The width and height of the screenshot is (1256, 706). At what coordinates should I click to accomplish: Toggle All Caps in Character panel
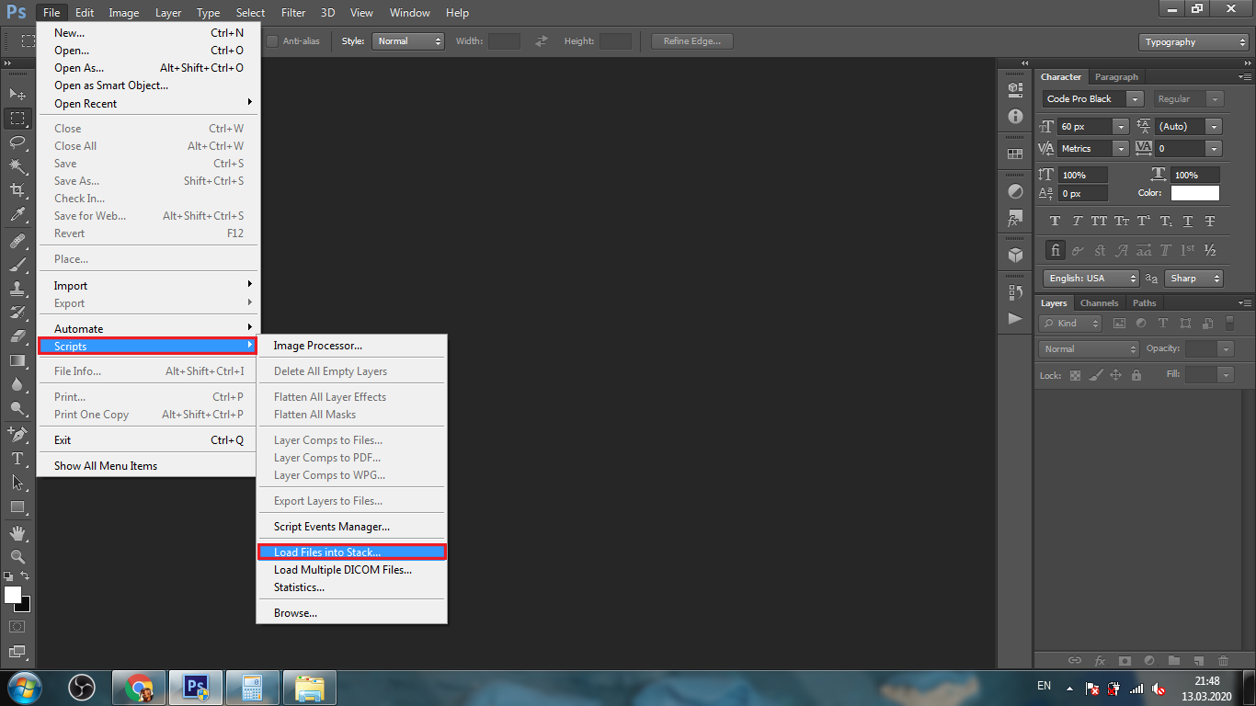pos(1099,222)
